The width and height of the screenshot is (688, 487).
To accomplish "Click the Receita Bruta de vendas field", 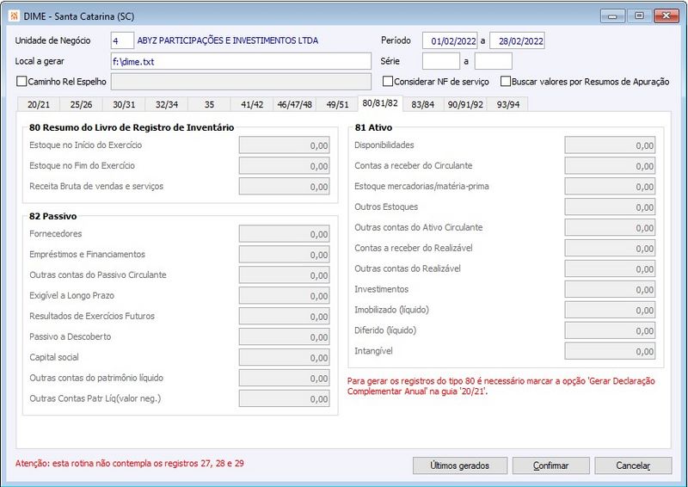I will pos(285,187).
